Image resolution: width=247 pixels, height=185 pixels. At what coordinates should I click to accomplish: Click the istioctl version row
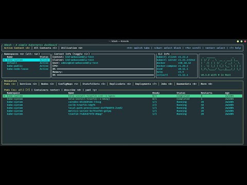pyautogui.click(x=172, y=75)
